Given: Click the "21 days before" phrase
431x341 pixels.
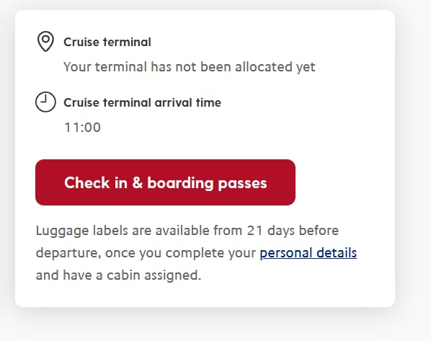Looking at the screenshot, I should (293, 231).
